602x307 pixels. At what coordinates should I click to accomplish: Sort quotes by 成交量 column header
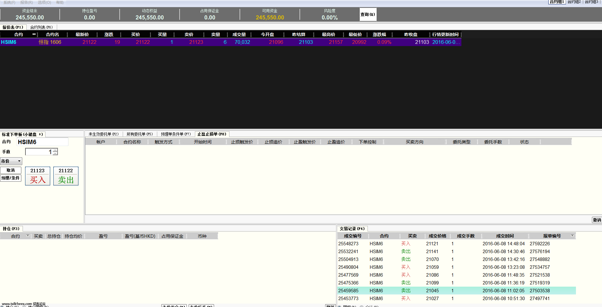click(x=239, y=34)
